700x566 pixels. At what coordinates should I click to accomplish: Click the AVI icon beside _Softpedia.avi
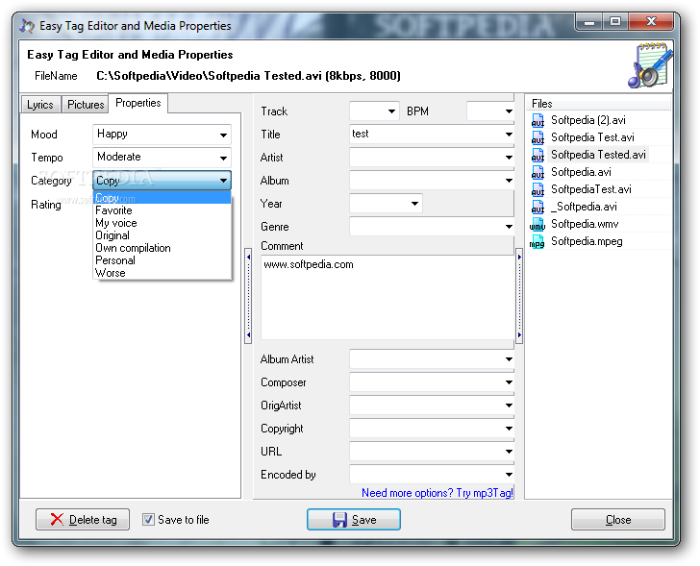(537, 207)
